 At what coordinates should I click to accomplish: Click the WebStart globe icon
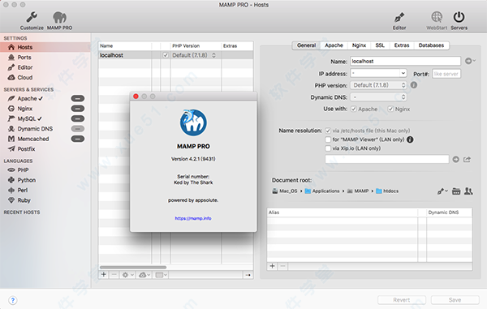[x=437, y=17]
